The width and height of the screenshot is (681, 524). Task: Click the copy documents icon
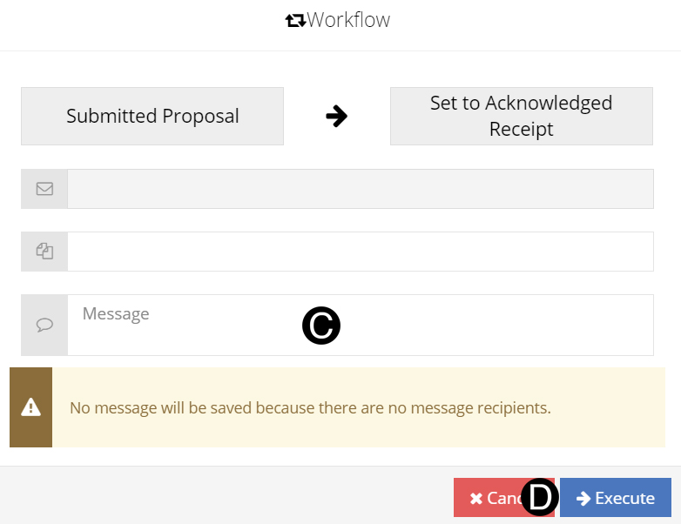coord(44,252)
